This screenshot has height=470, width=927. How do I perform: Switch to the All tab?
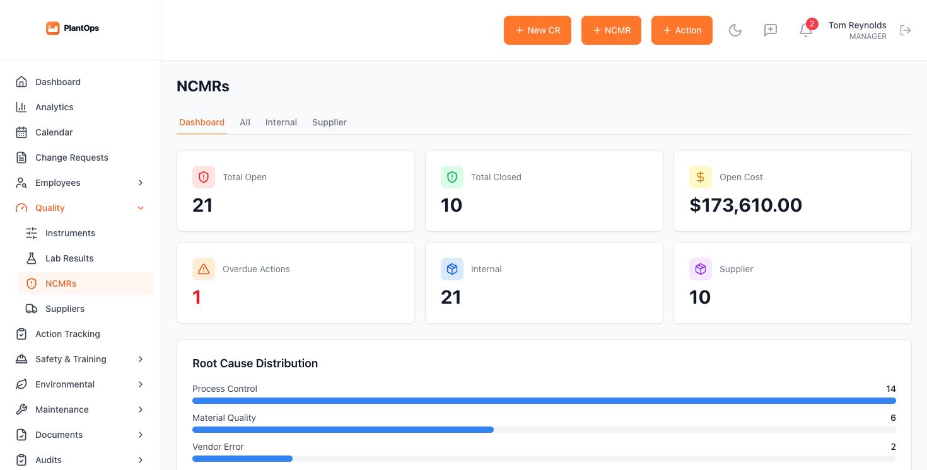(x=245, y=122)
